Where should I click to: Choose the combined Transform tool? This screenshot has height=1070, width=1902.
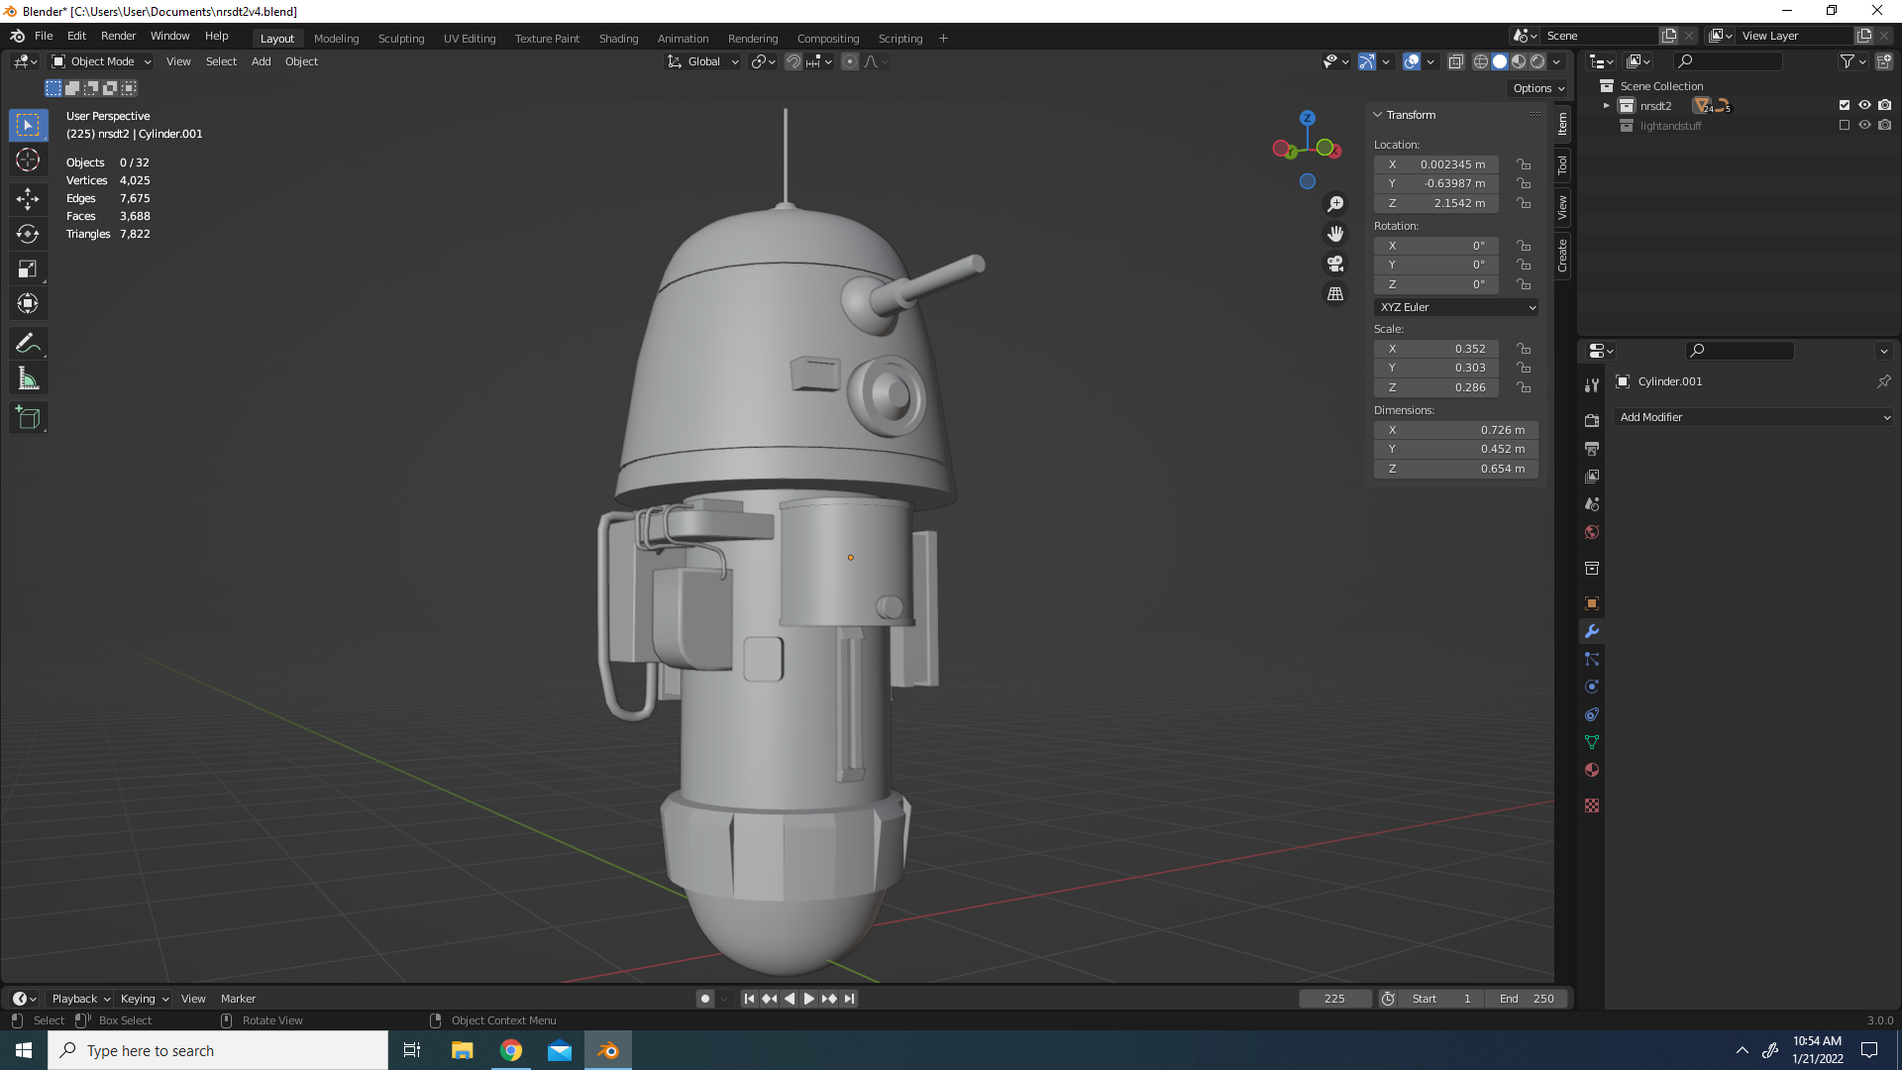coord(28,303)
